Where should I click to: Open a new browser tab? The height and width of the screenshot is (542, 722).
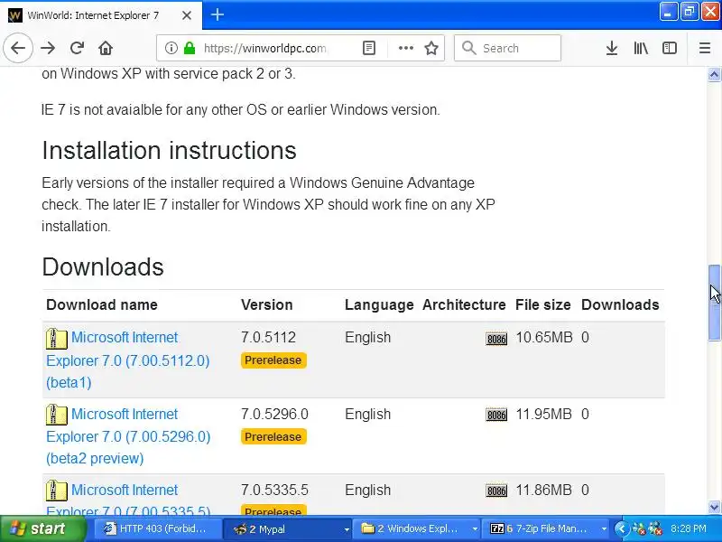pos(218,14)
